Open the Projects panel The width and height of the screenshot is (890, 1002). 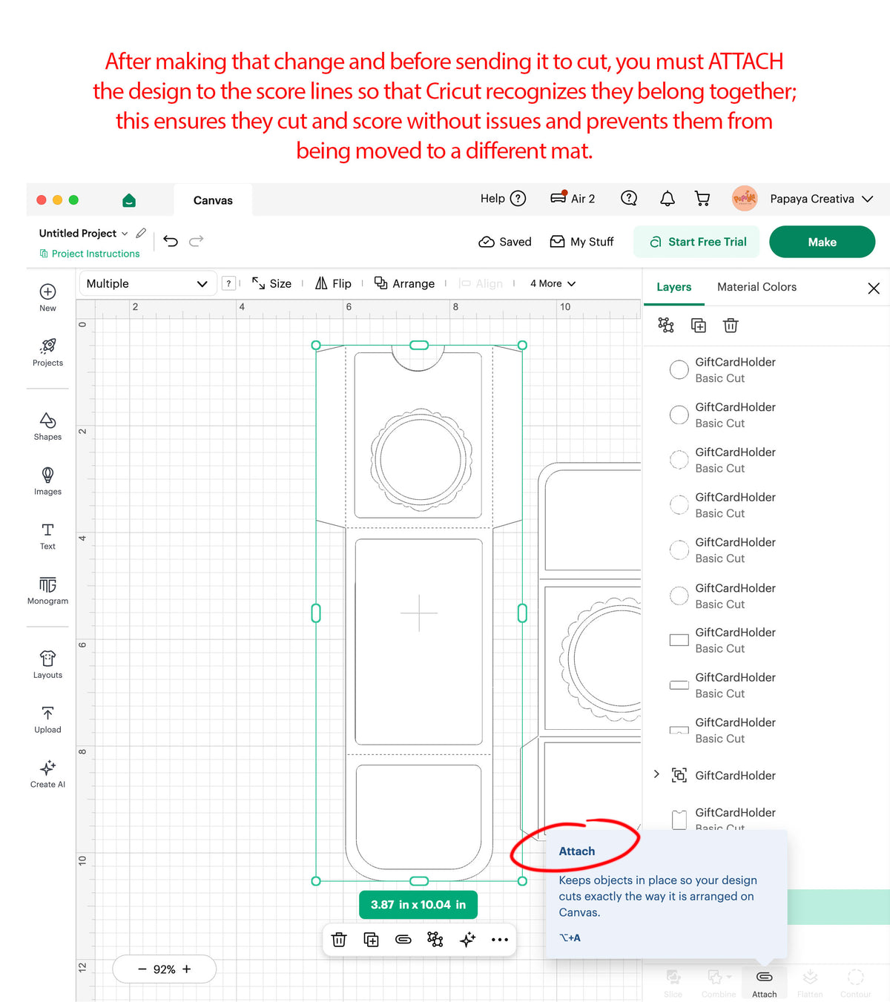point(47,352)
